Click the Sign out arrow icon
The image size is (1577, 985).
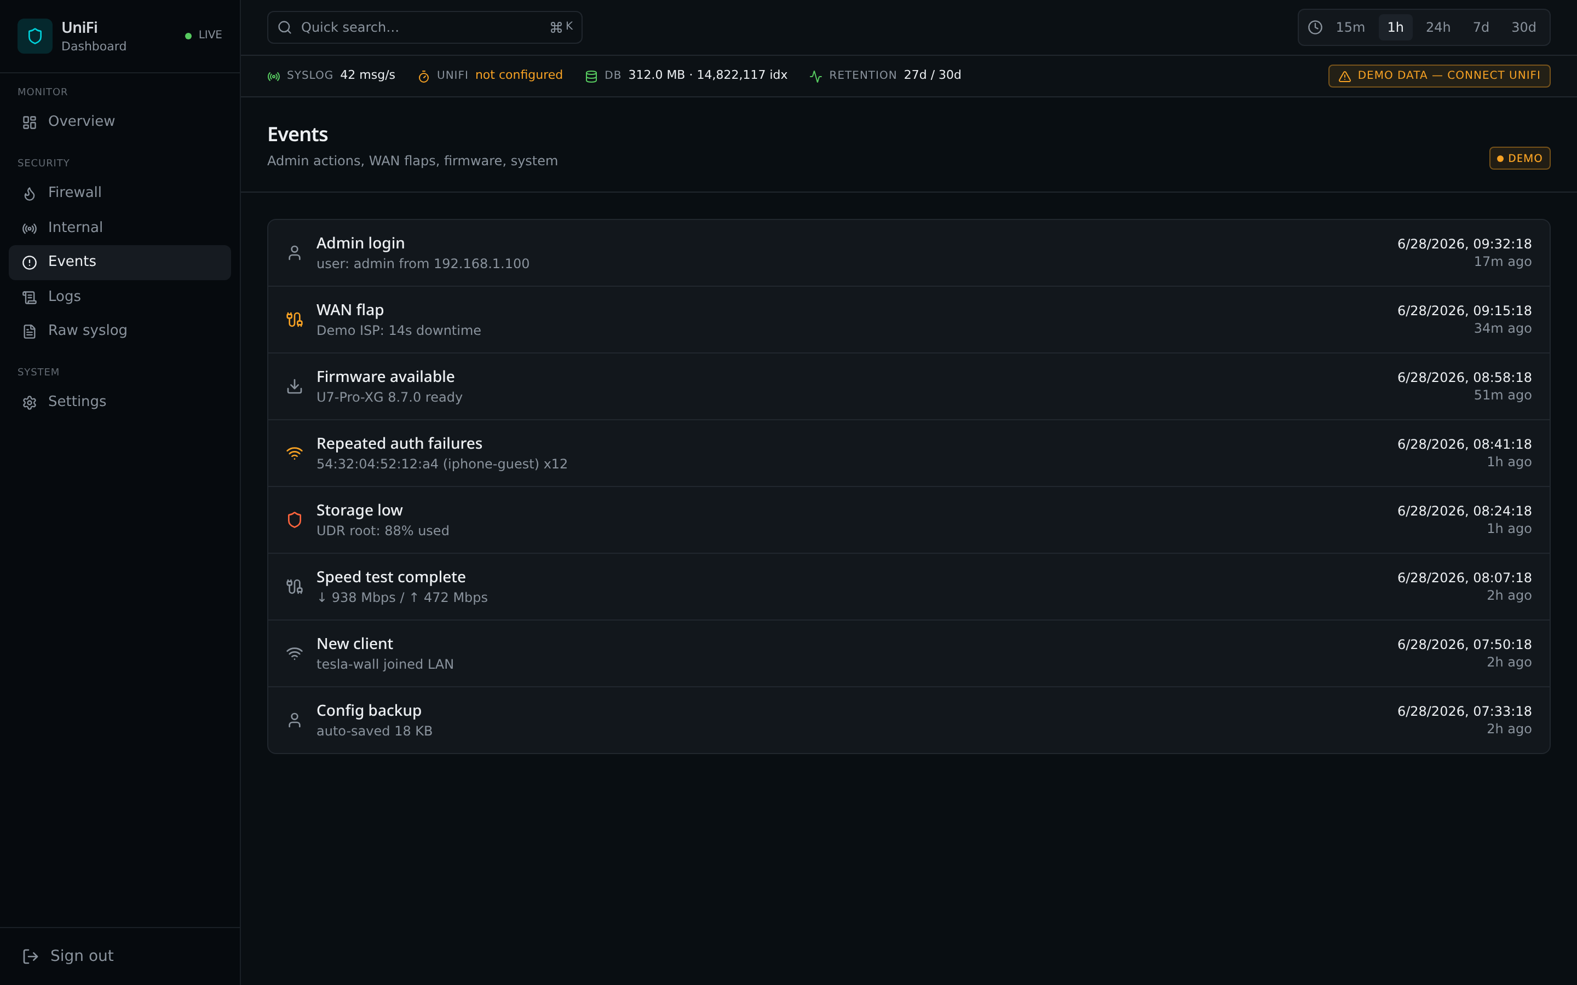point(31,957)
